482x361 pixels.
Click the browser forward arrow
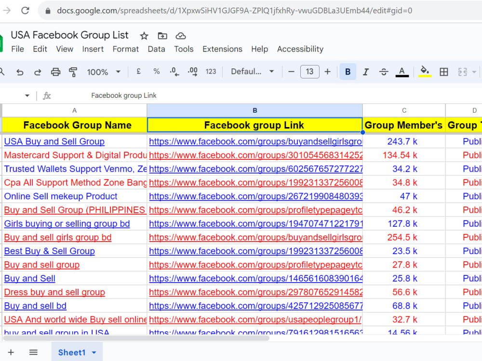pos(7,11)
